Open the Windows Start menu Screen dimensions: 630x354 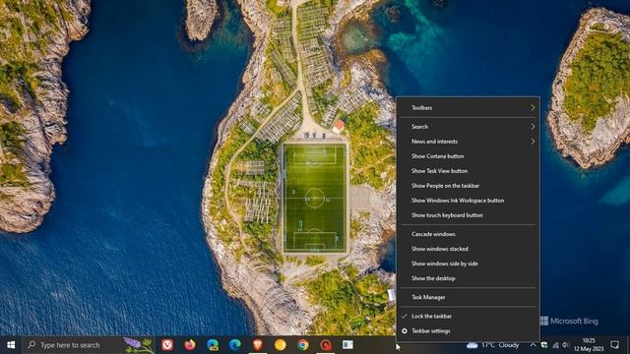pyautogui.click(x=11, y=345)
